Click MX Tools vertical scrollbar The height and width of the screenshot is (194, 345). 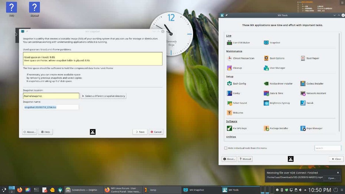click(x=339, y=82)
